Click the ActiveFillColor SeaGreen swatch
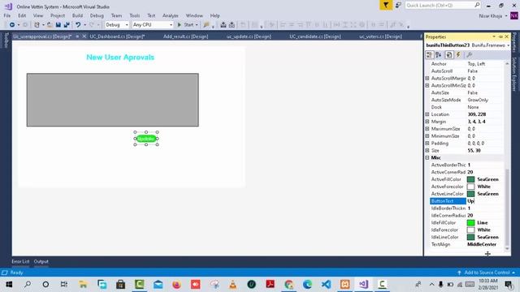Viewport: 520px width, 292px height. click(x=470, y=179)
